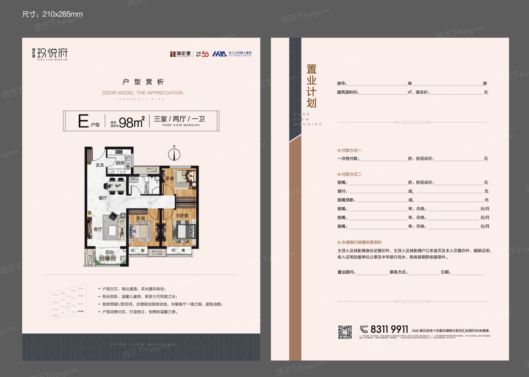
Task: Select the E户型 floor plan drawing
Action: (141, 206)
